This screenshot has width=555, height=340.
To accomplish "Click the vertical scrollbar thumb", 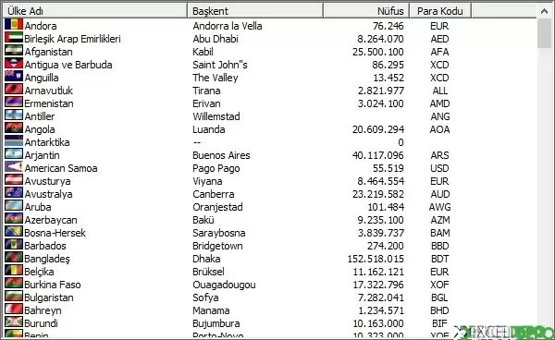I will 544,33.
